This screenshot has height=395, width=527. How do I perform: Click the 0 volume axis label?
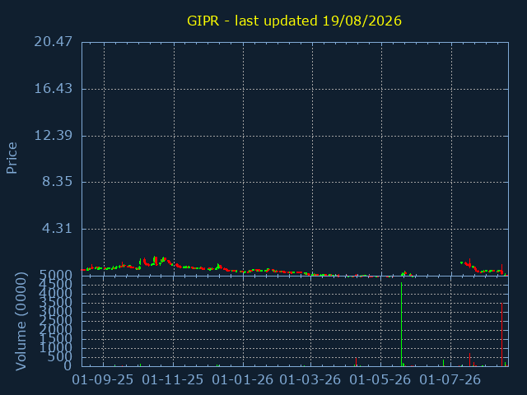tap(68, 365)
